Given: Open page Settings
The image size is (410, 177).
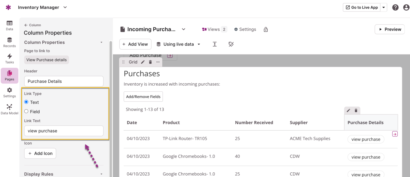Looking at the screenshot, I should click(x=245, y=29).
